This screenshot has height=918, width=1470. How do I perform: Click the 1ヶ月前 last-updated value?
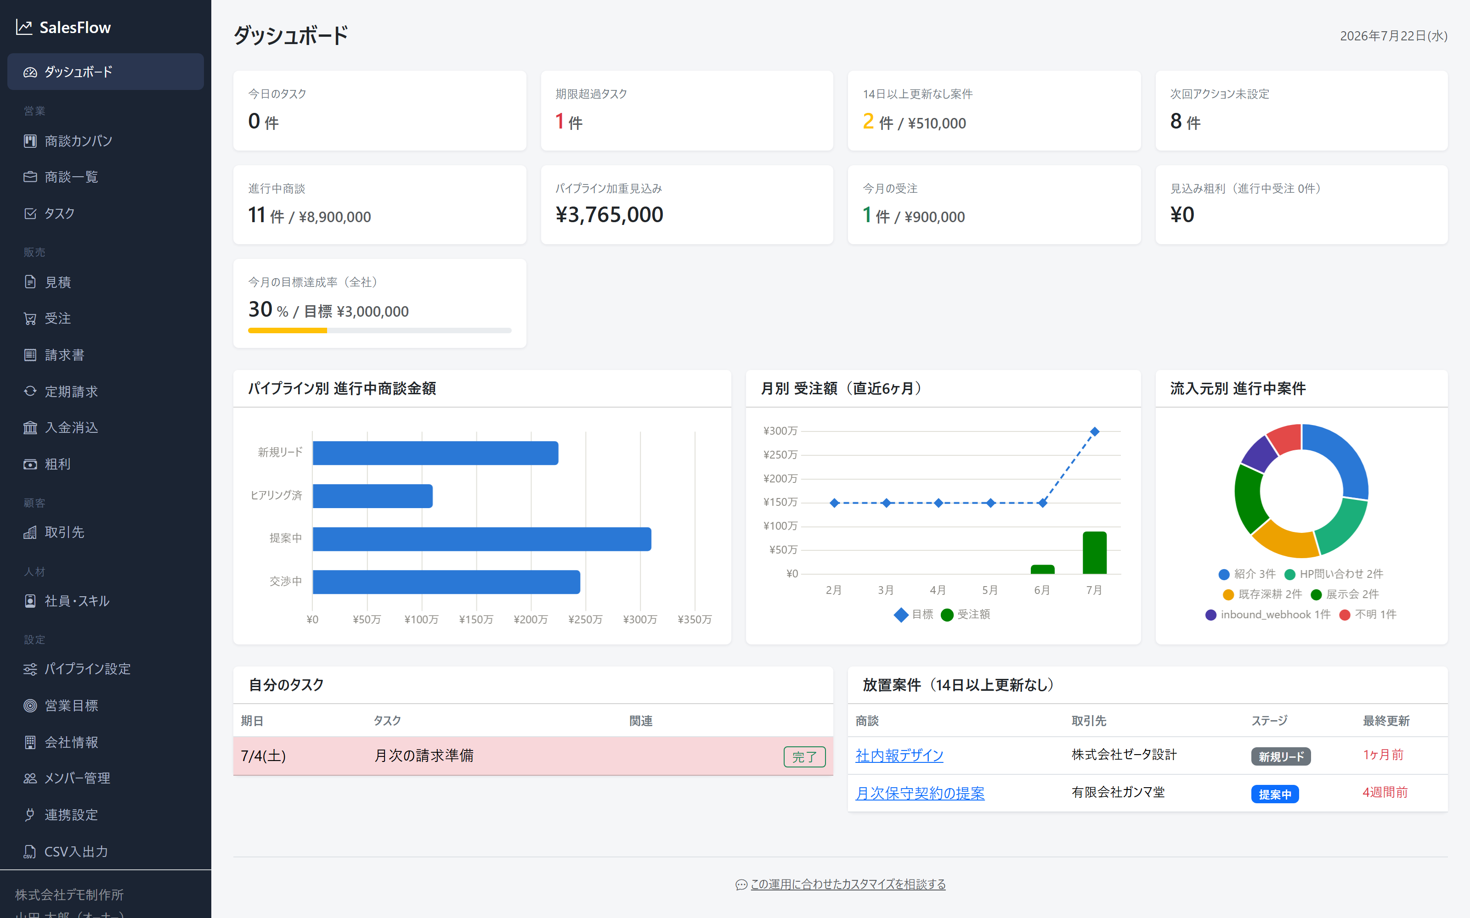(x=1383, y=755)
